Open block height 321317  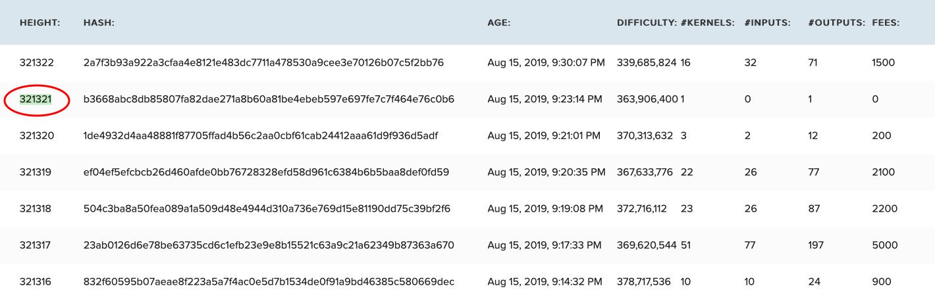36,245
